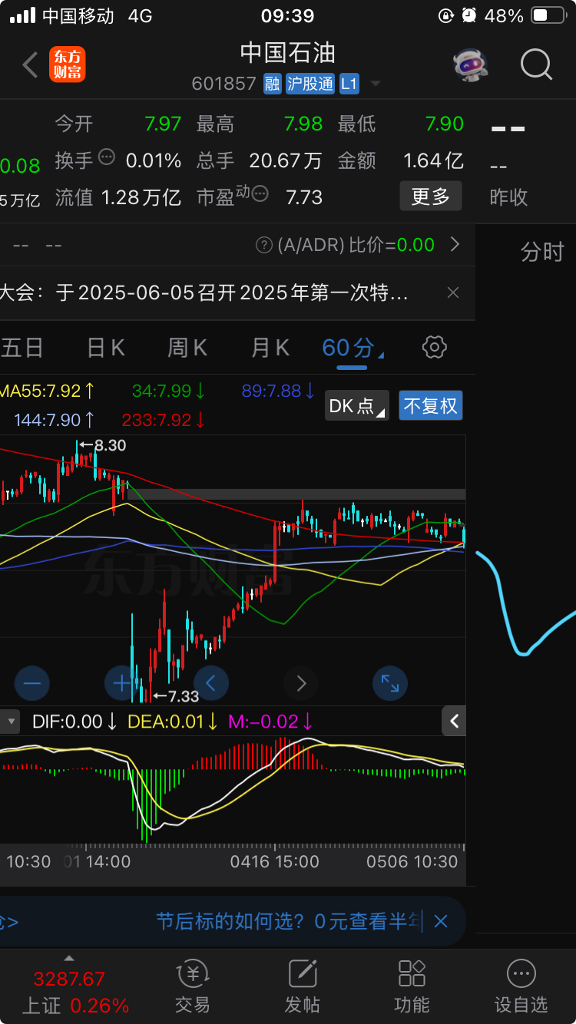
Task: Tap 总手 20.67万 value
Action: (x=286, y=160)
